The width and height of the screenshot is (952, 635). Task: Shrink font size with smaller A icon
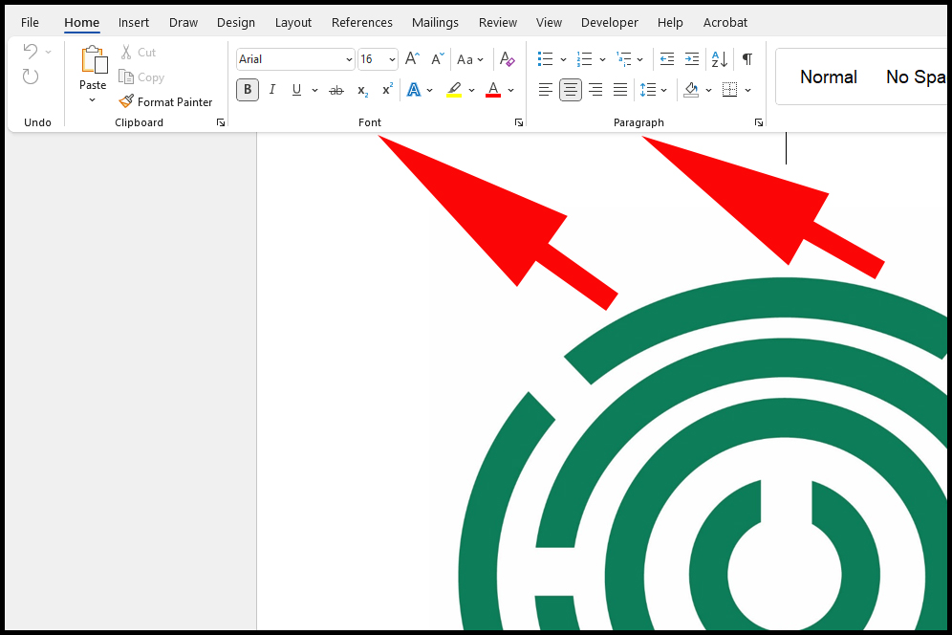[438, 59]
